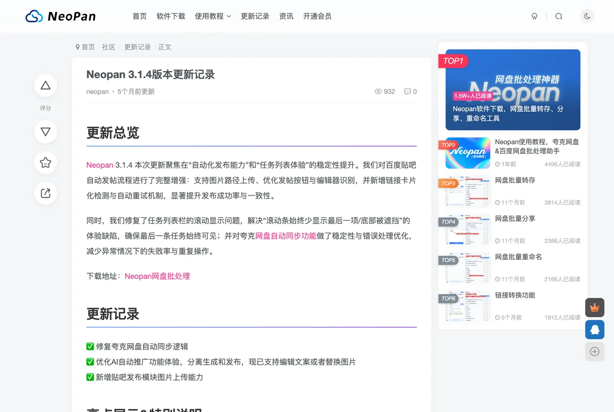
Task: Click the 1.5W+人已阅读 badge
Action: (x=473, y=96)
